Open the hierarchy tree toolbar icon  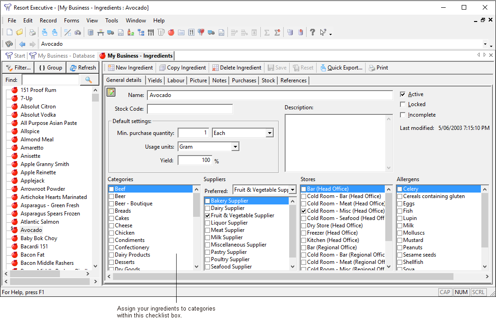tap(141, 32)
